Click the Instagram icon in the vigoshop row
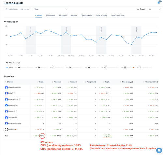Viewport: 163px width, 155px height. 7,129
